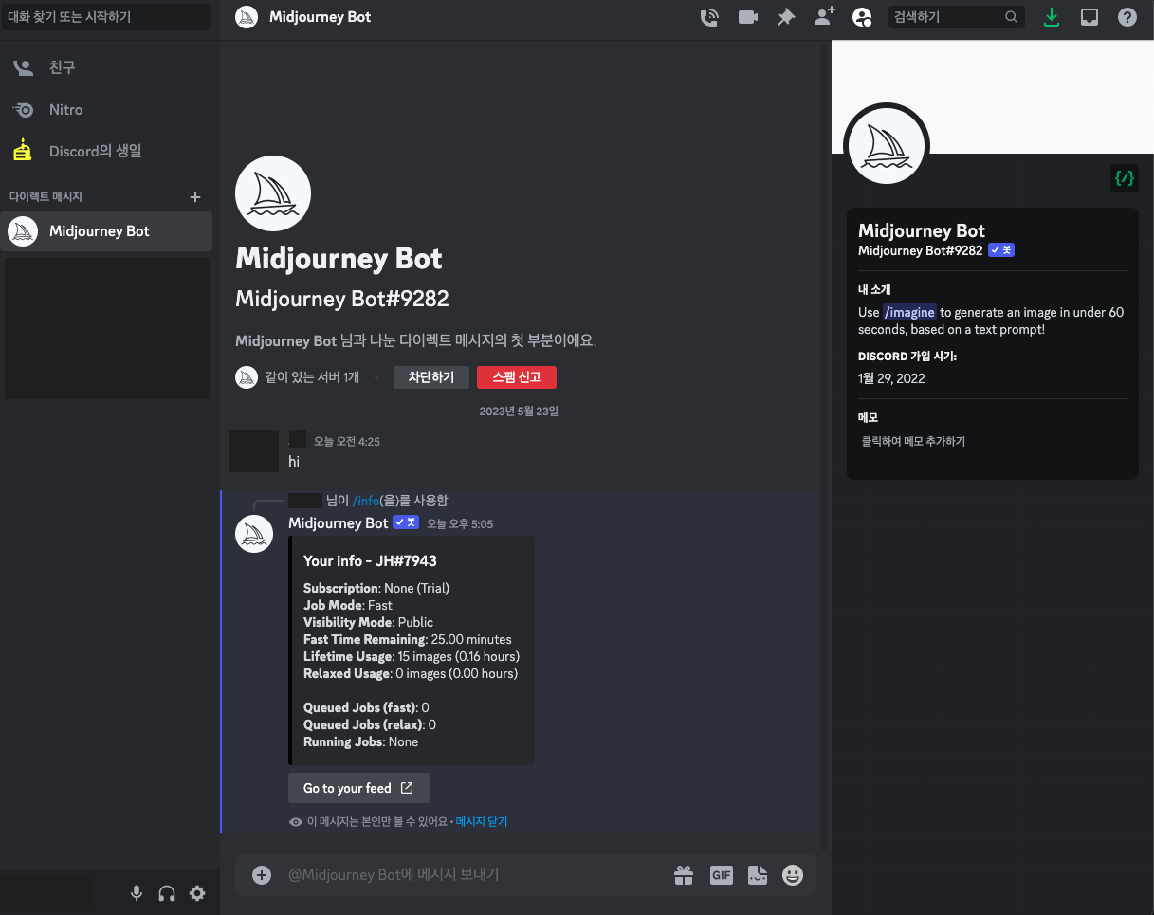This screenshot has height=915, width=1154.
Task: Click the 2023년 5월 23일 date divider label
Action: (519, 412)
